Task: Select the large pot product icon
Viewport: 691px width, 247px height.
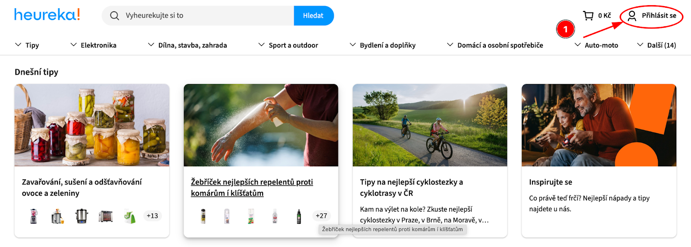Action: 82,216
